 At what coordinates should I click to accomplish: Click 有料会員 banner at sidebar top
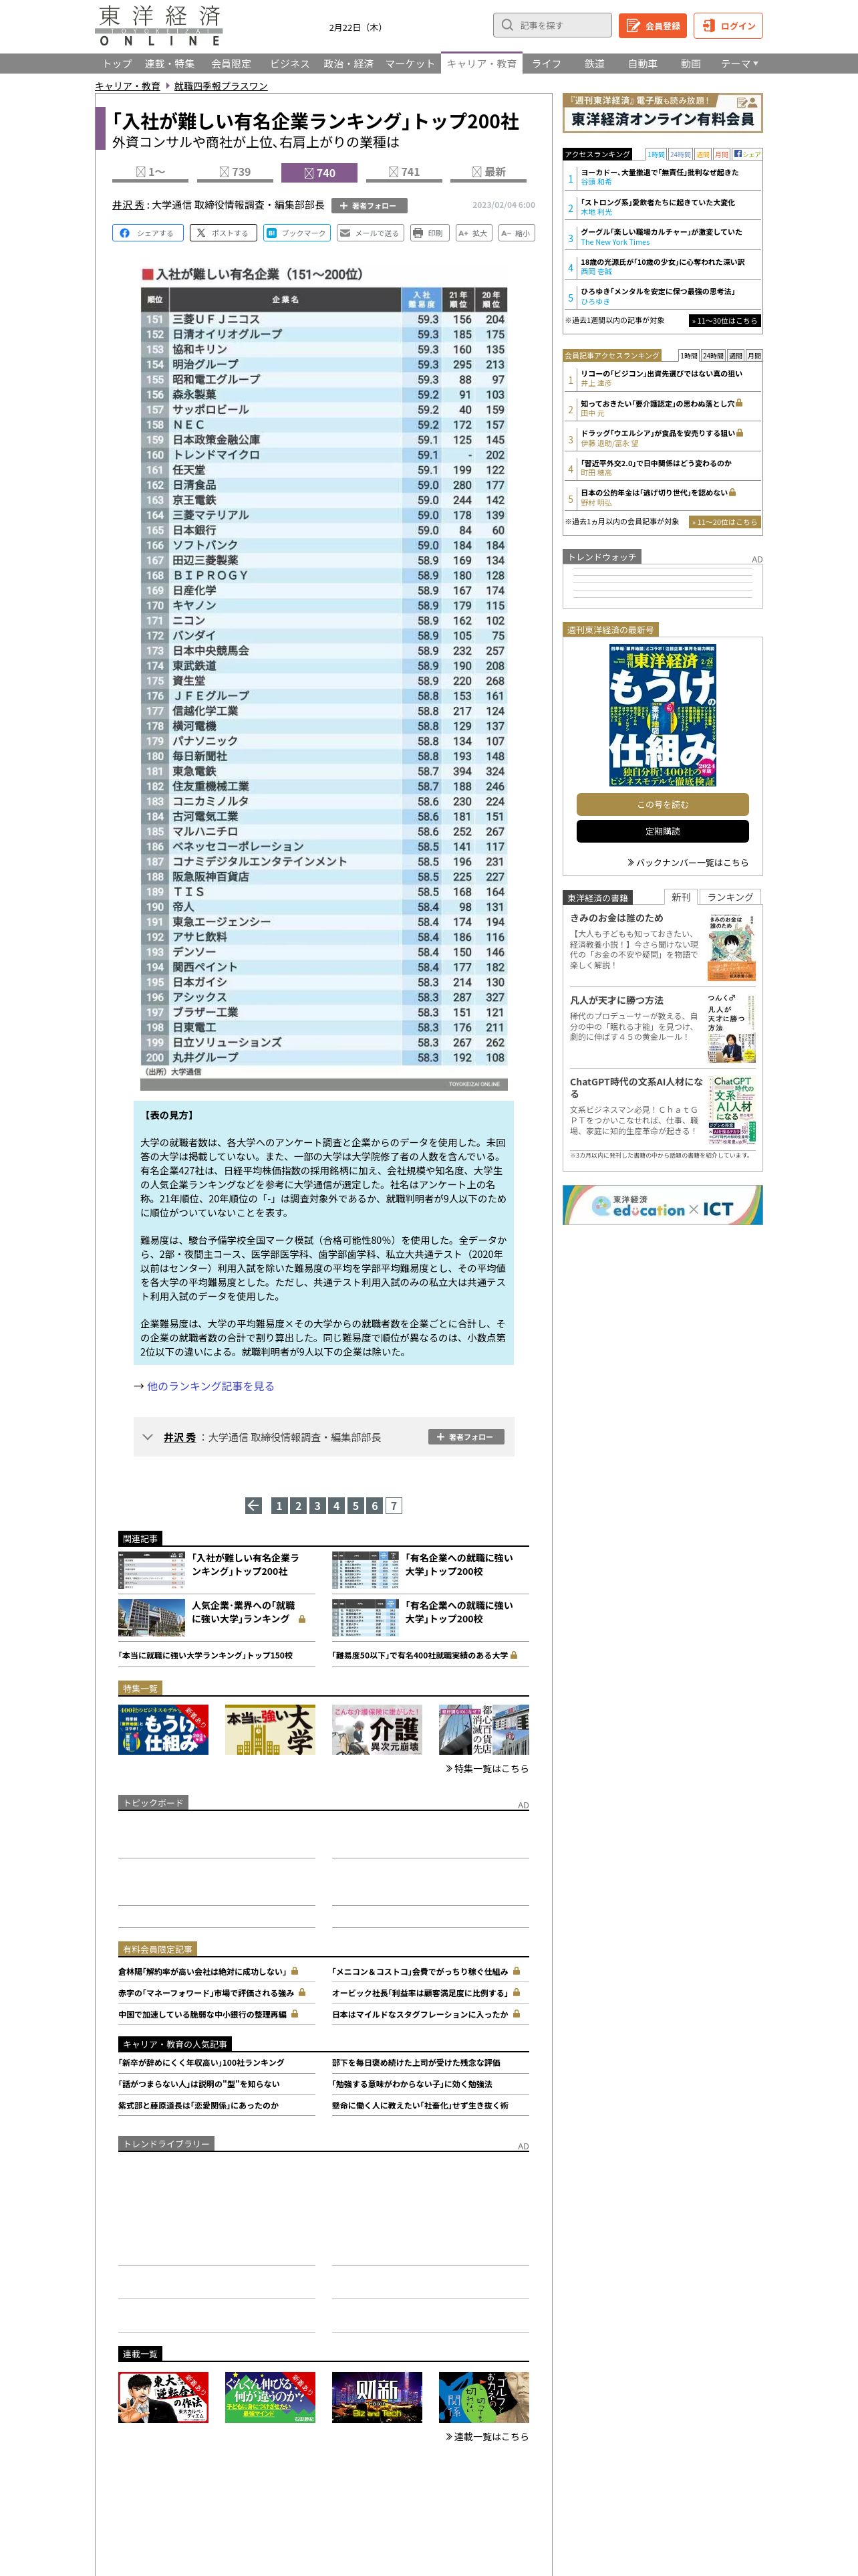tap(662, 113)
